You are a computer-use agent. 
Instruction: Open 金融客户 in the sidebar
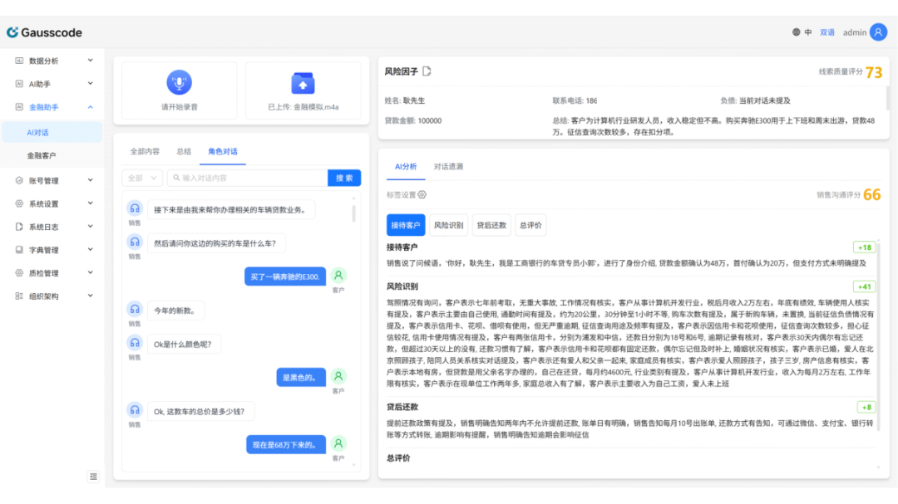tap(42, 155)
